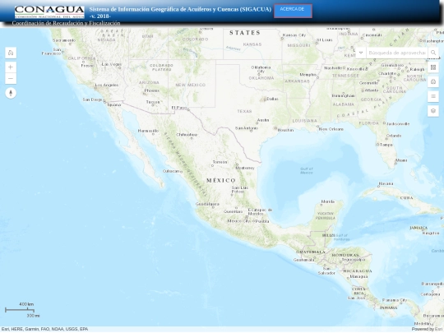Click the Mérida city label on the map
The height and width of the screenshot is (333, 444).
point(327,201)
